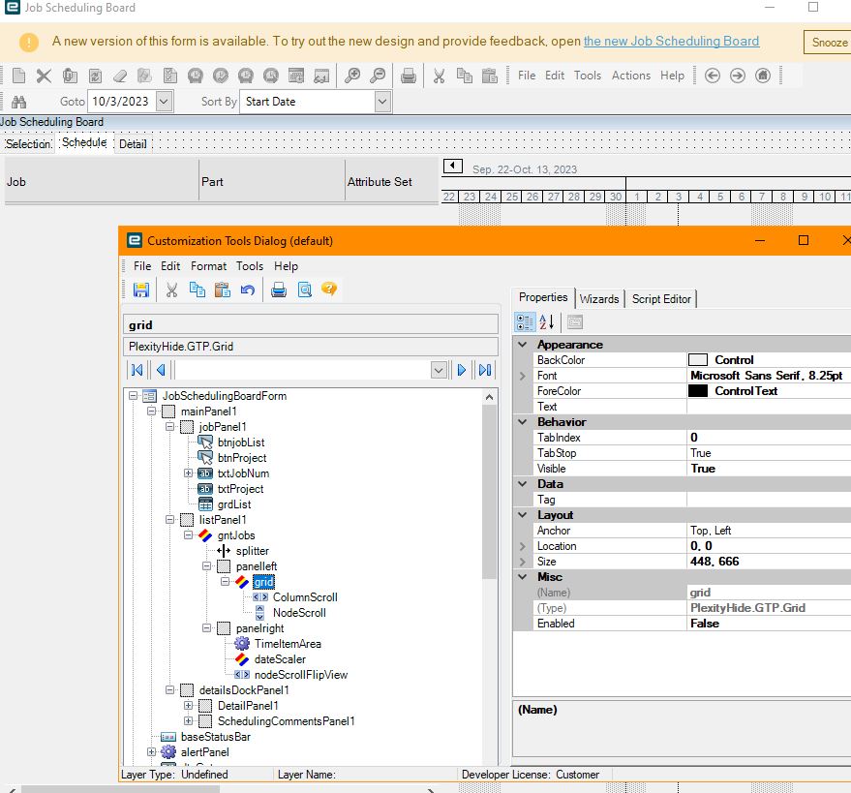Open the Format menu in Customization Tools
Screen dimensions: 851x793
207,265
